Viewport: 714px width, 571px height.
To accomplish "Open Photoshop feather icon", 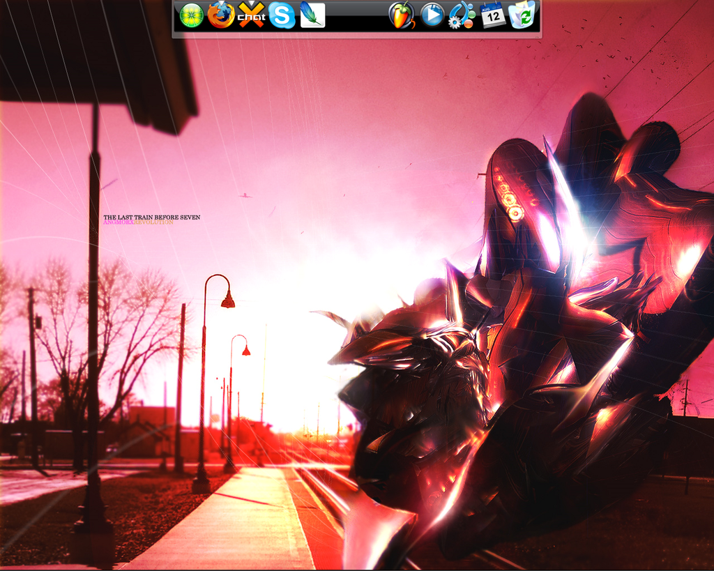I will (312, 15).
